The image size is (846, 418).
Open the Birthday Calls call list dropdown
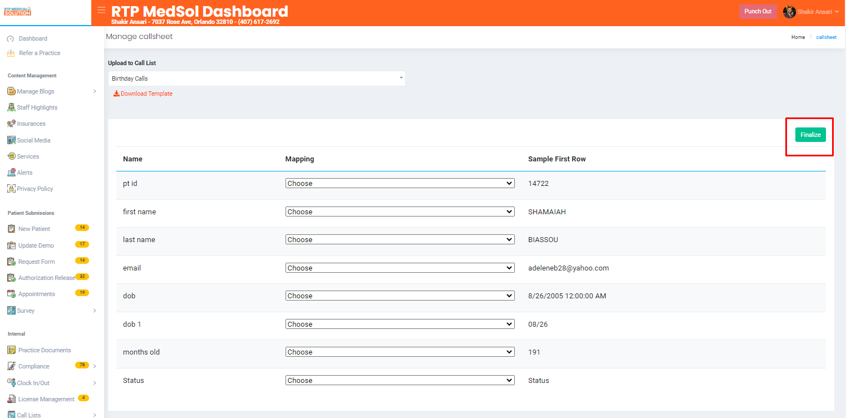257,78
